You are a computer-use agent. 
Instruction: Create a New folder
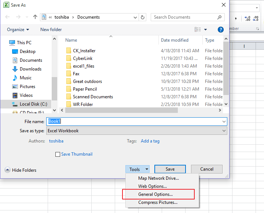point(51,30)
